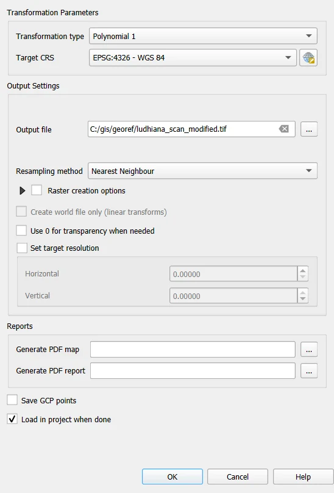Click the Horizontal resolution value field
This screenshot has height=493, width=334.
[x=233, y=274]
